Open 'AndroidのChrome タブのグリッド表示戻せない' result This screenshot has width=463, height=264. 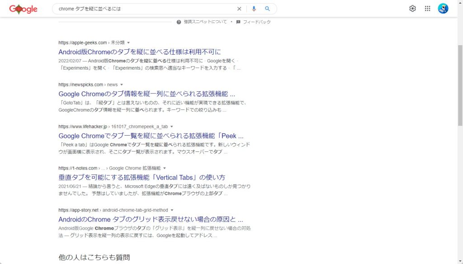(151, 219)
